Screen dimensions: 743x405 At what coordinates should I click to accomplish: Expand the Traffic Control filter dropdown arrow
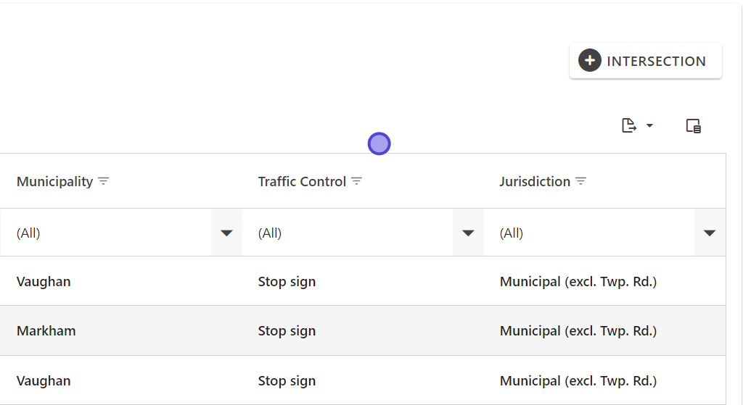pos(468,233)
